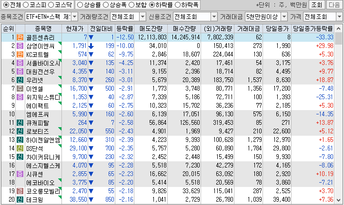Click the down triangle icon in 에이팩트 row
The height and width of the screenshot is (205, 344).
91,105
